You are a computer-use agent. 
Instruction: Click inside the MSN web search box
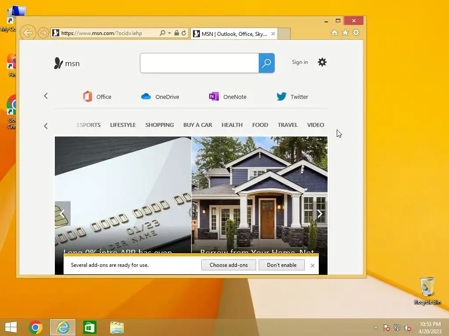point(200,63)
